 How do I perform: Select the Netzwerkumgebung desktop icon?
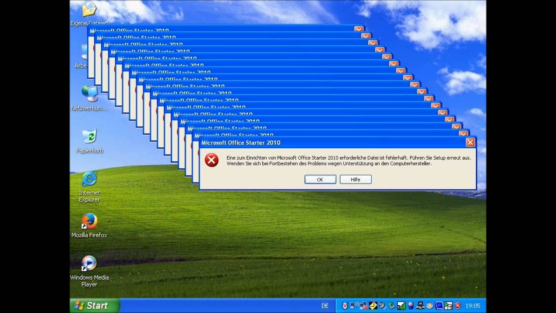(89, 98)
